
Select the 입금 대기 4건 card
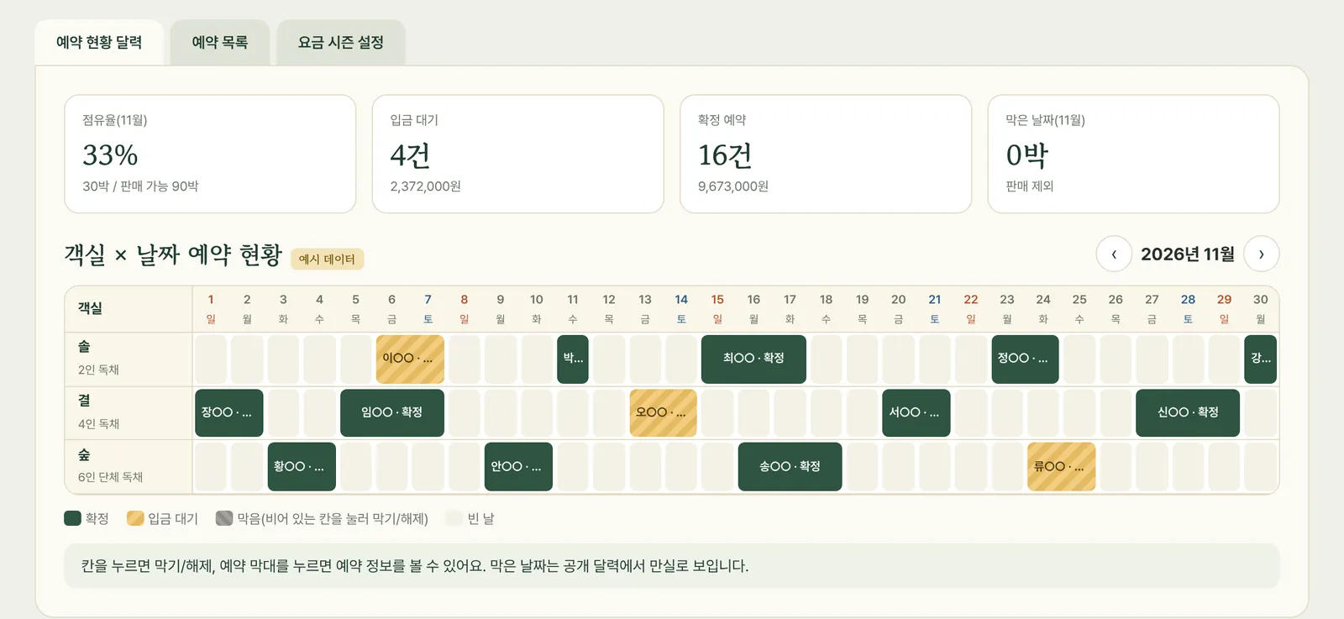[518, 154]
